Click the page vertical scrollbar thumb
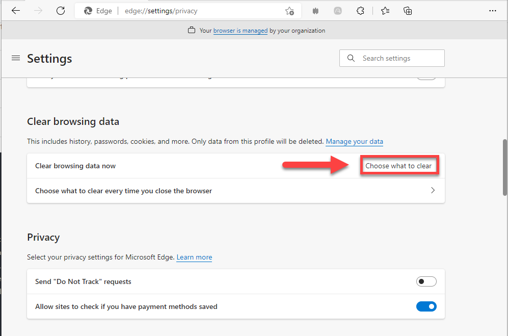 pyautogui.click(x=504, y=167)
